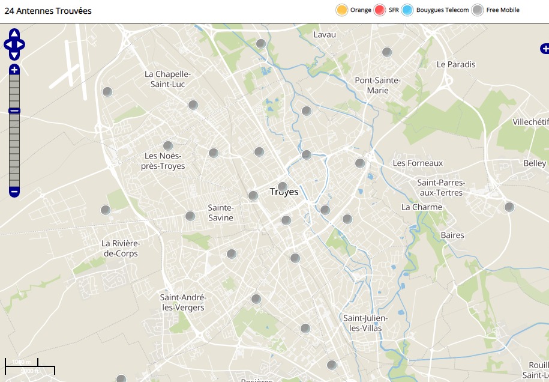
Task: Select the antenna marker left of Sainte-Savine label
Action: point(190,216)
